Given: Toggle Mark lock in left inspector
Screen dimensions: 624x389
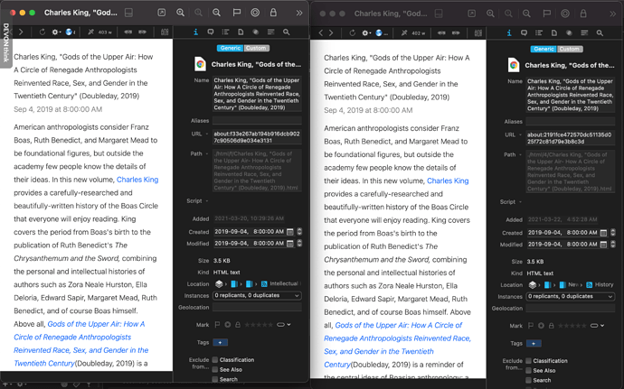Looking at the screenshot, I should 238,325.
